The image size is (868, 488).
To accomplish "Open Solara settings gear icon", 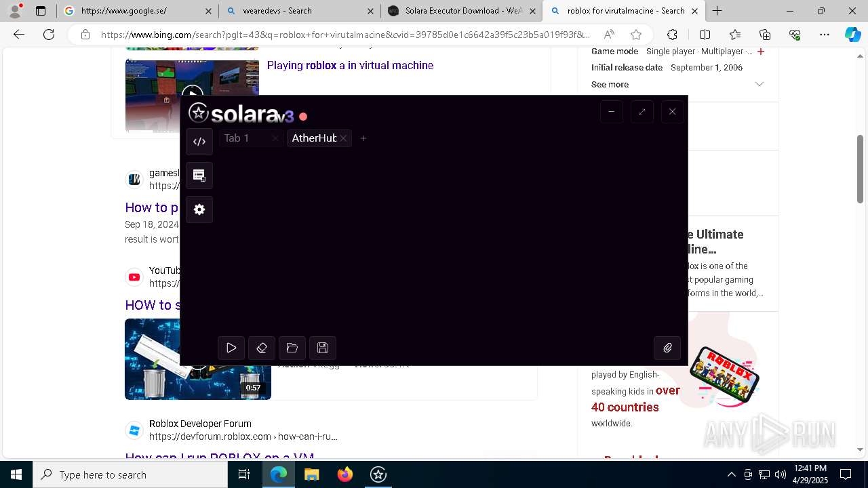I will click(x=199, y=209).
